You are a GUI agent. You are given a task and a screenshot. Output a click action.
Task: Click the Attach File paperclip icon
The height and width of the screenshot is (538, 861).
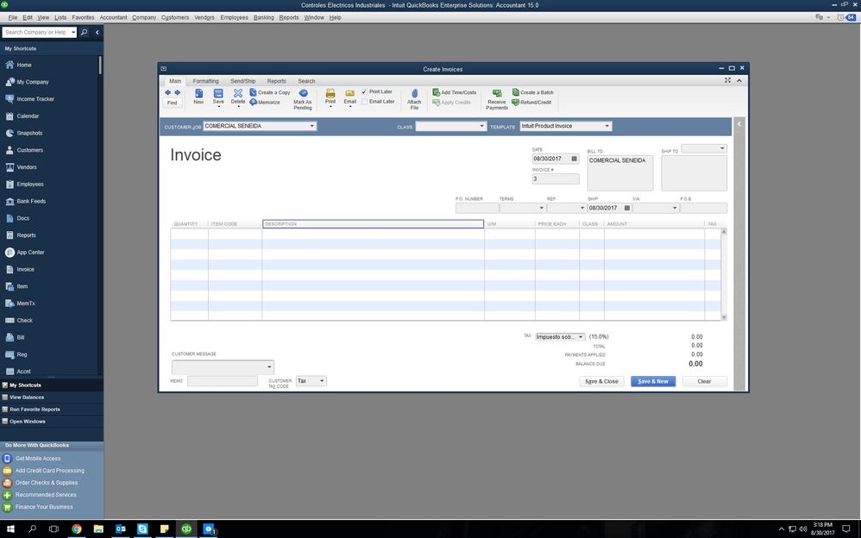[415, 93]
